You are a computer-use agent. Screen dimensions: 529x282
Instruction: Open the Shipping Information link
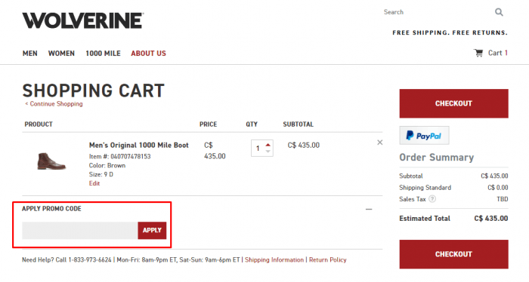click(x=274, y=260)
